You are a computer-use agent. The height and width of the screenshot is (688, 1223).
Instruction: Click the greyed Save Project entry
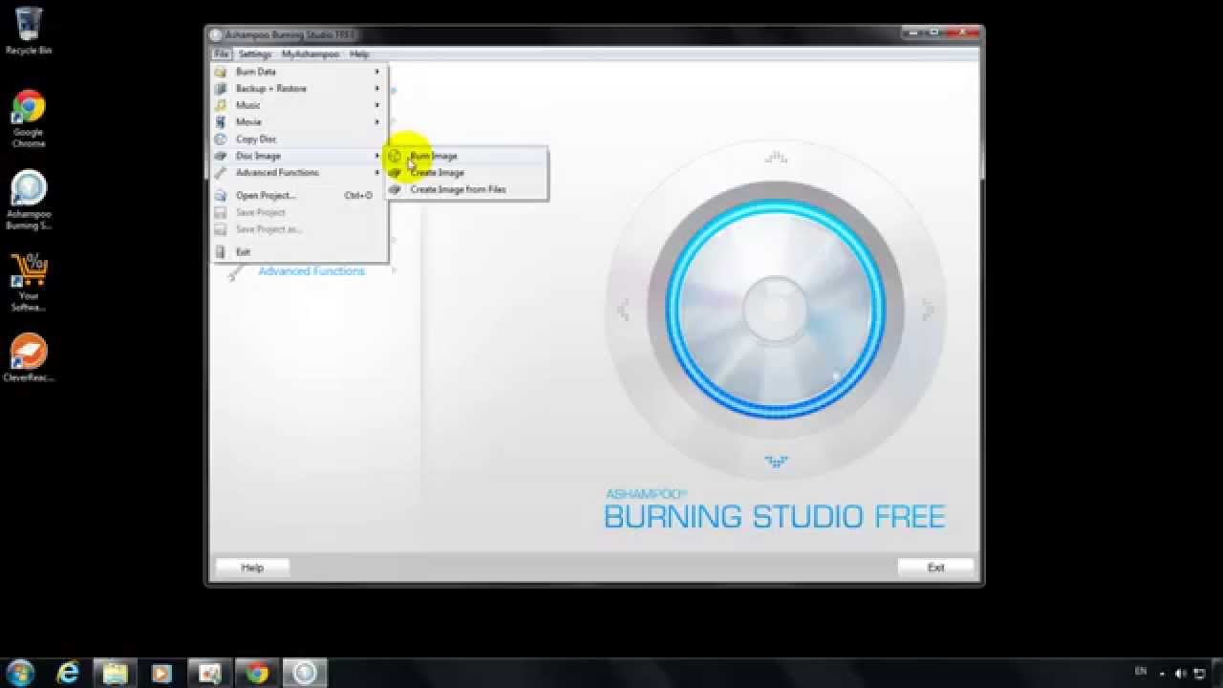[299, 212]
